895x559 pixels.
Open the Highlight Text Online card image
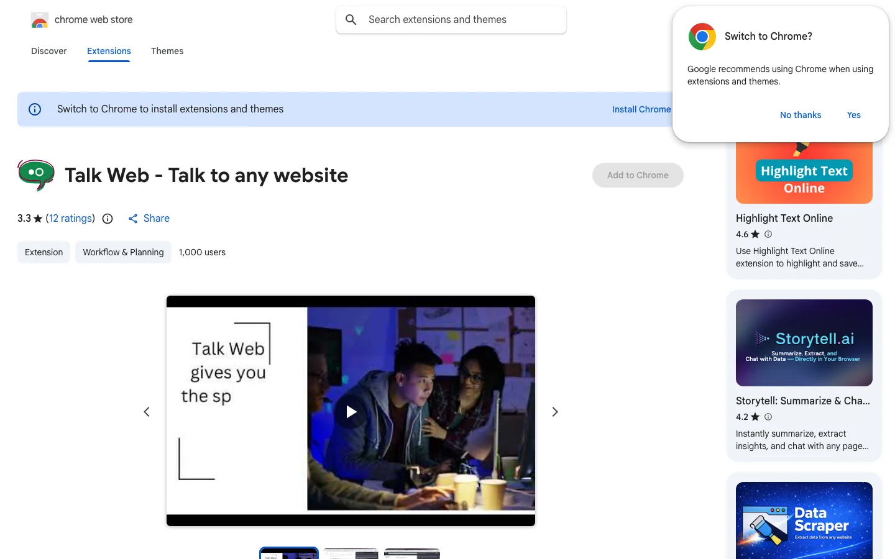804,173
